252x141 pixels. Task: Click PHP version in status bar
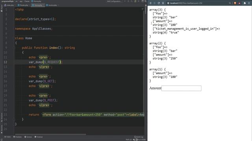coord(129,139)
